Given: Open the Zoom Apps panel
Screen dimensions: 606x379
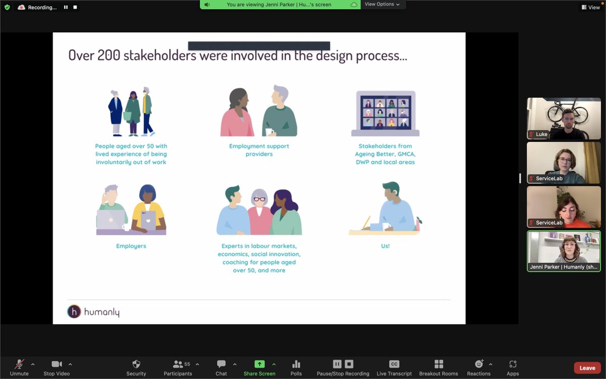Looking at the screenshot, I should pyautogui.click(x=513, y=367).
